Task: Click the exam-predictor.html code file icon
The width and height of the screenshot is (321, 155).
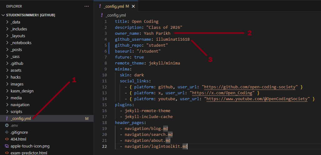Action: click(7, 153)
